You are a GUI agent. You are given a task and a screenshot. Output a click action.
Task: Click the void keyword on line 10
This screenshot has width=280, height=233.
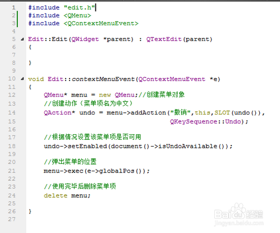coord(36,79)
